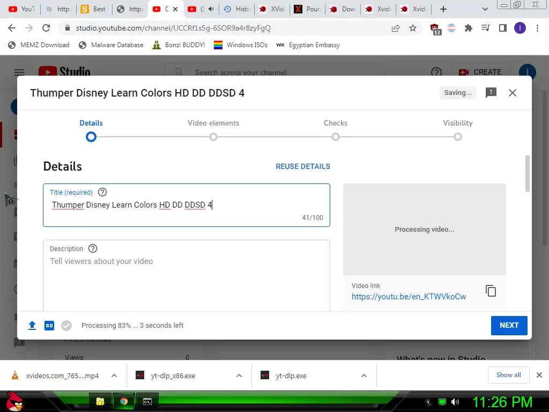The width and height of the screenshot is (549, 412).
Task: Open the command prompt taskbar icon
Action: [147, 401]
